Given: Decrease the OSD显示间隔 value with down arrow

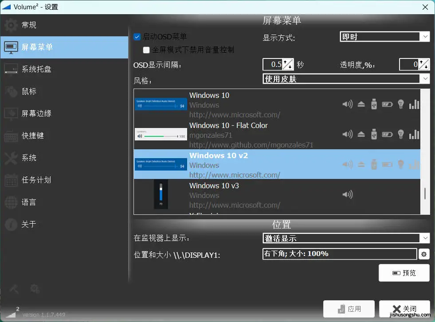Looking at the screenshot, I should coord(290,67).
